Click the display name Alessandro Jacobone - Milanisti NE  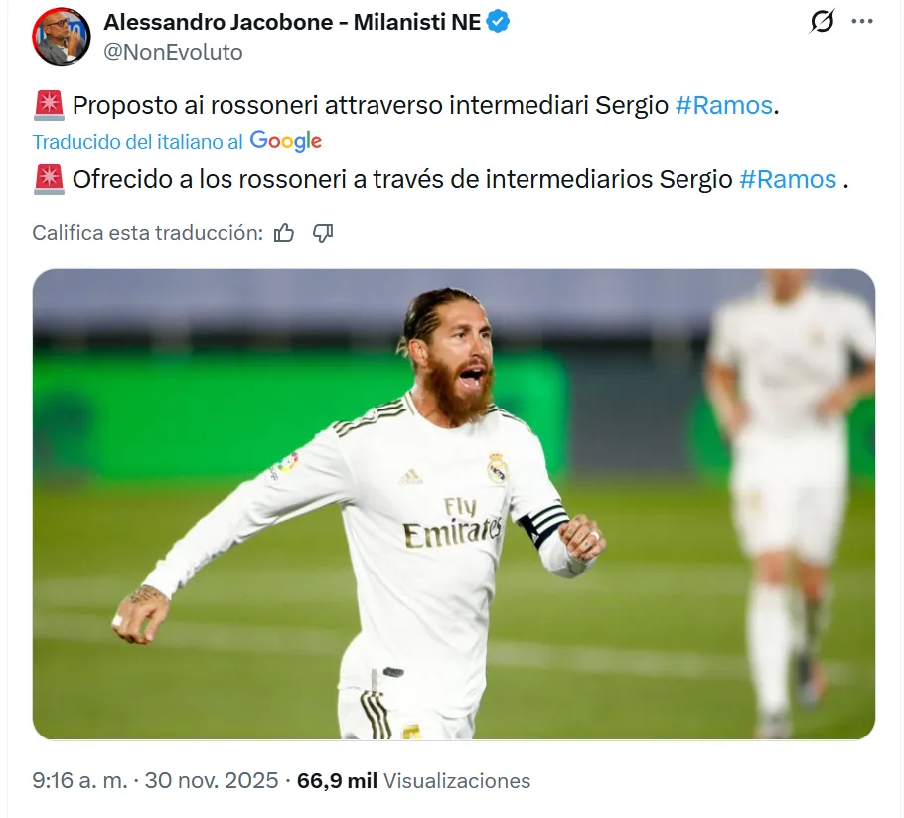pyautogui.click(x=292, y=22)
